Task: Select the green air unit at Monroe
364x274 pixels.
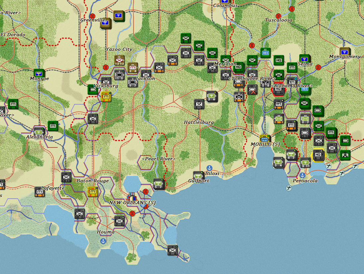Action: click(x=39, y=74)
